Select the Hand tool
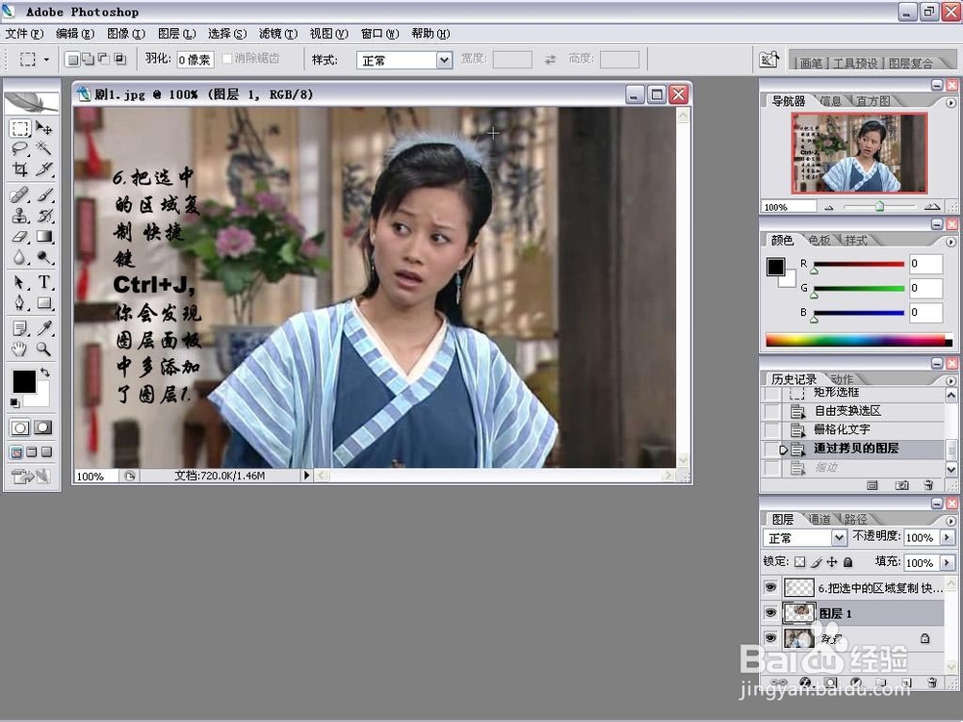This screenshot has height=722, width=963. click(x=19, y=347)
